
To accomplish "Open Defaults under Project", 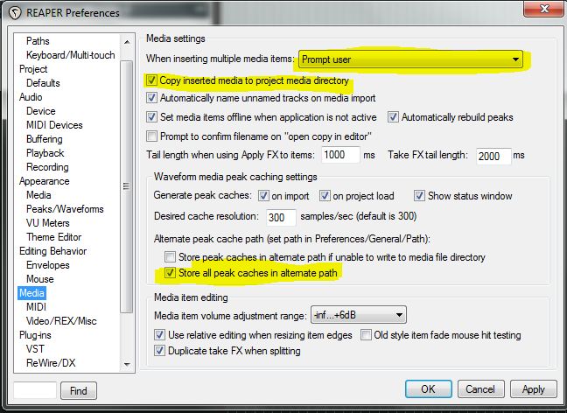I will pos(43,83).
